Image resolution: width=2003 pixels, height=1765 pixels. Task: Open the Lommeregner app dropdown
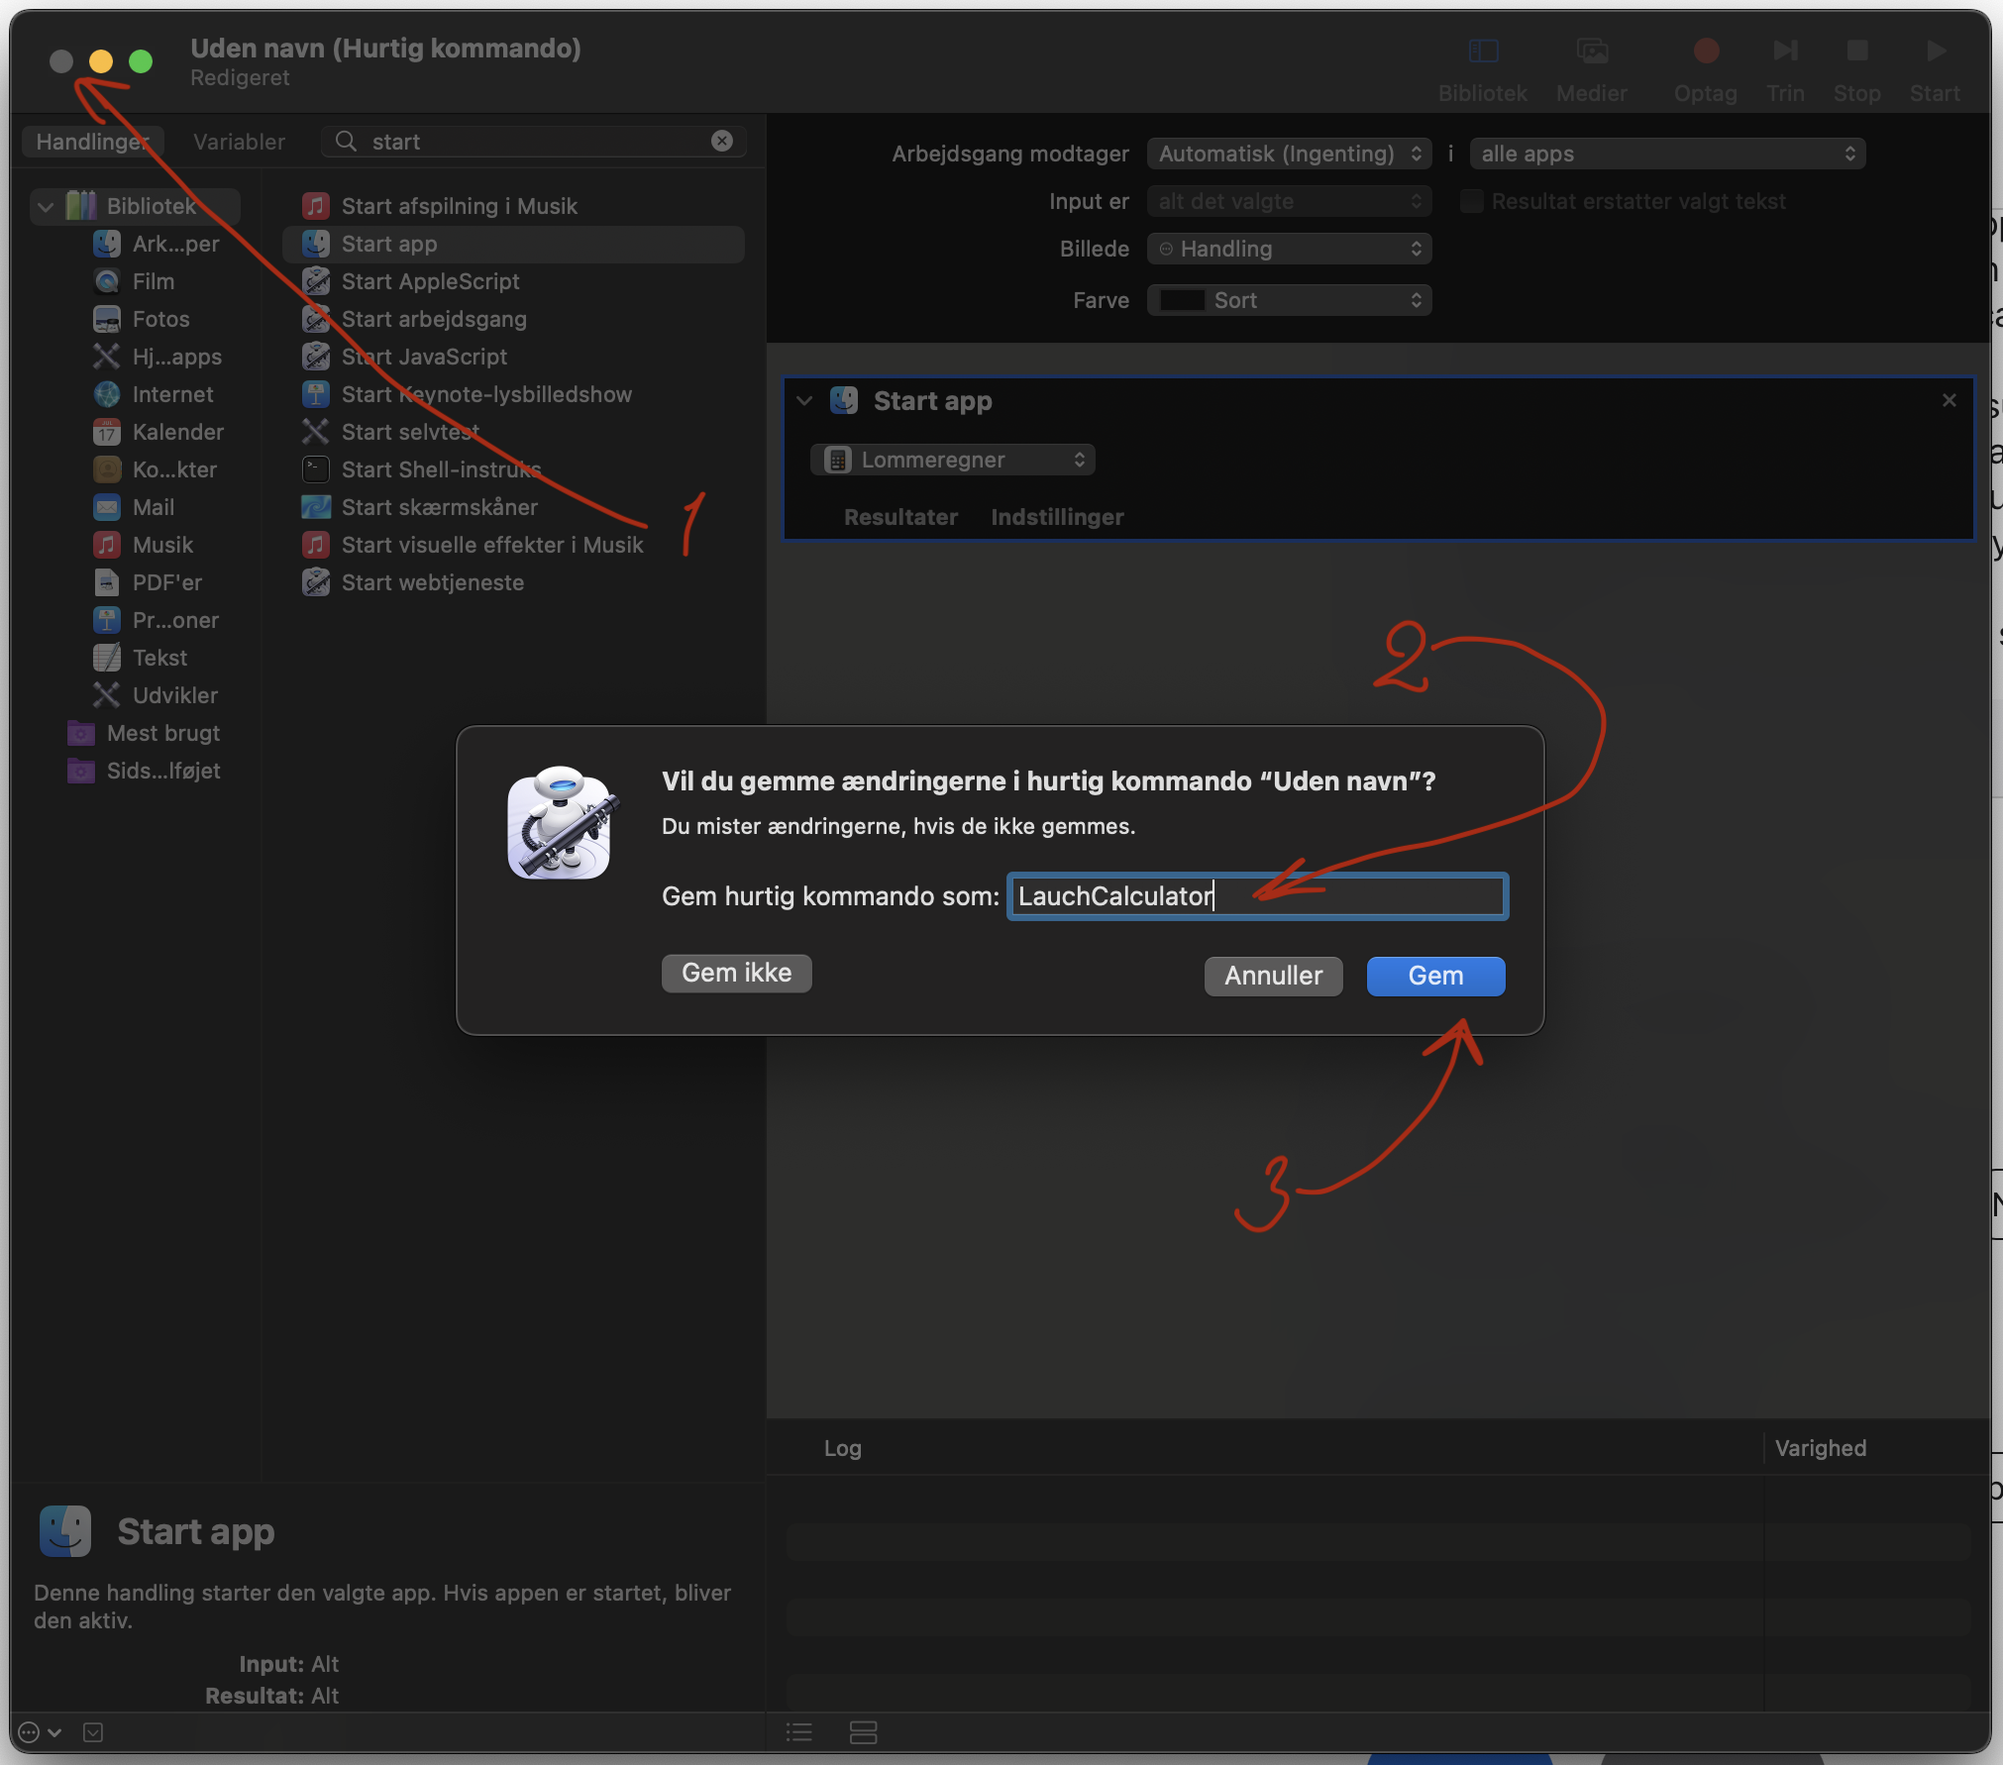(x=953, y=460)
